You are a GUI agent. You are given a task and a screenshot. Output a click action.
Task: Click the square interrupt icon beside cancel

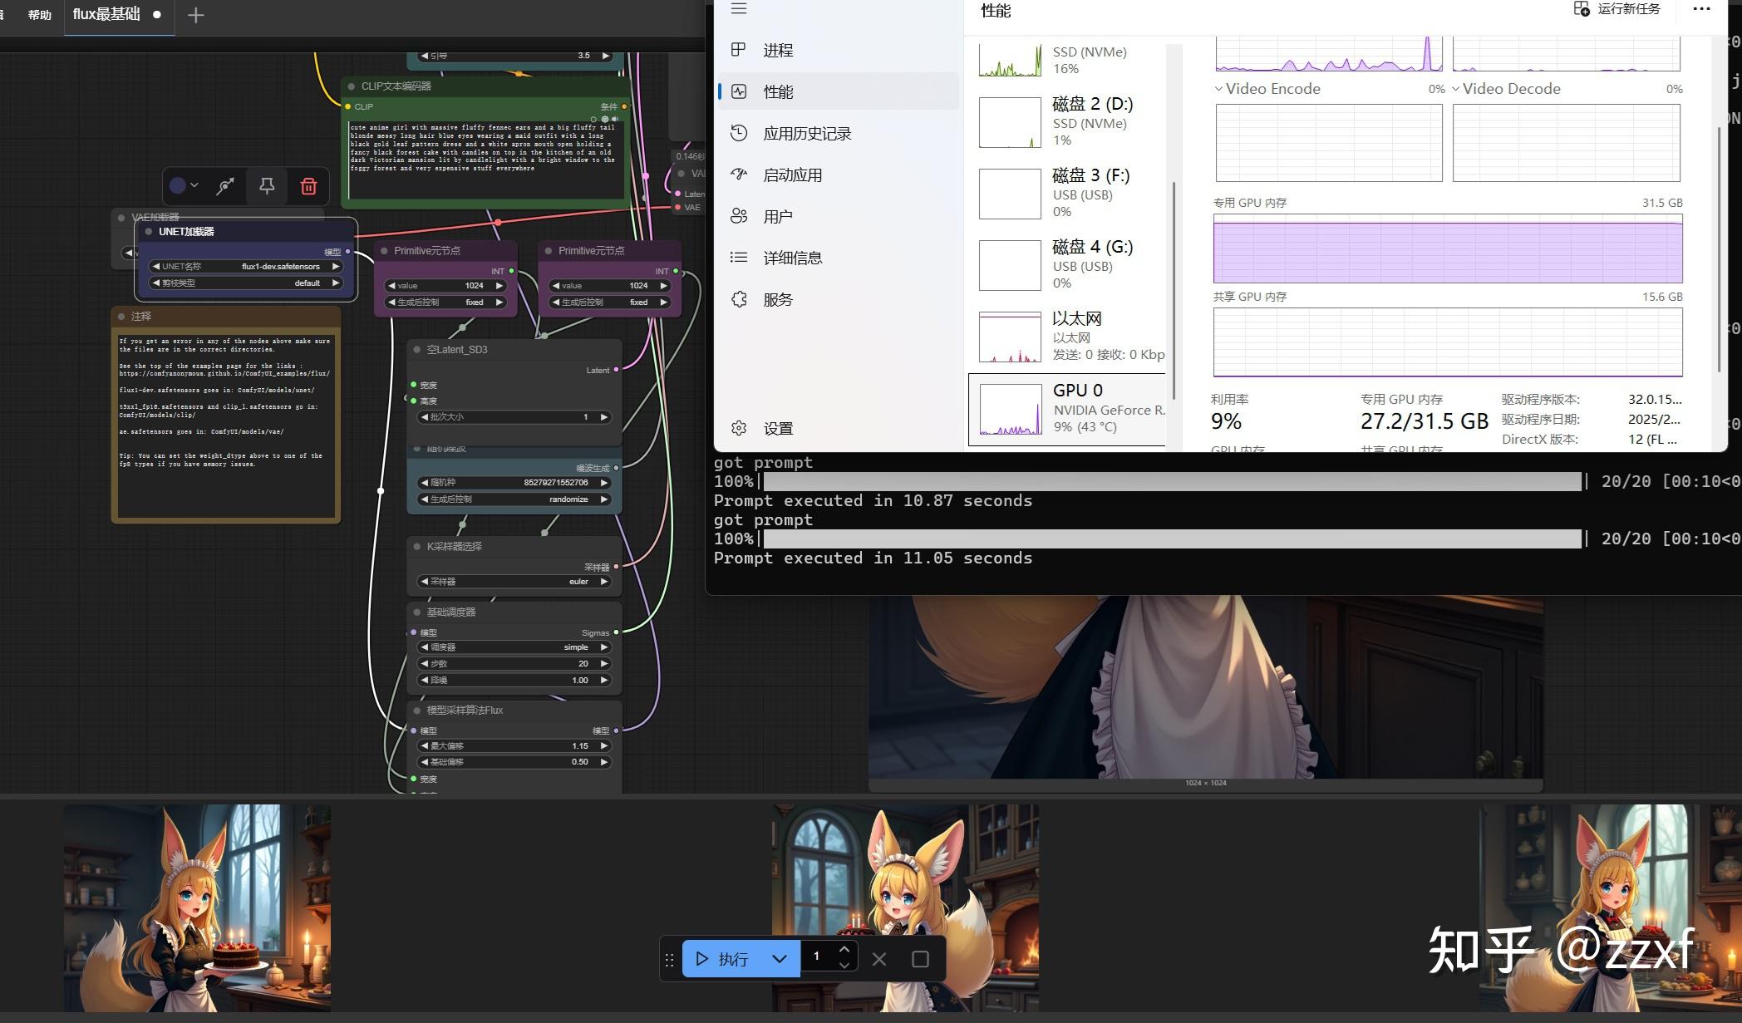[x=920, y=959]
